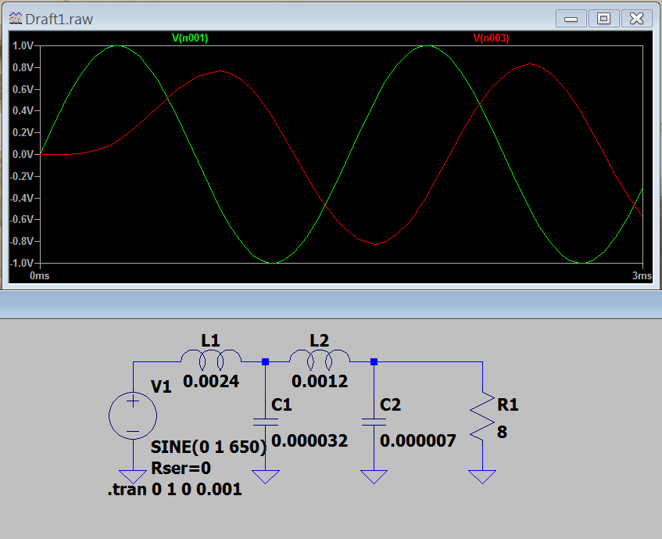Viewport: 662px width, 539px height.
Task: Minimize the Draft1.raw window
Action: [x=571, y=19]
